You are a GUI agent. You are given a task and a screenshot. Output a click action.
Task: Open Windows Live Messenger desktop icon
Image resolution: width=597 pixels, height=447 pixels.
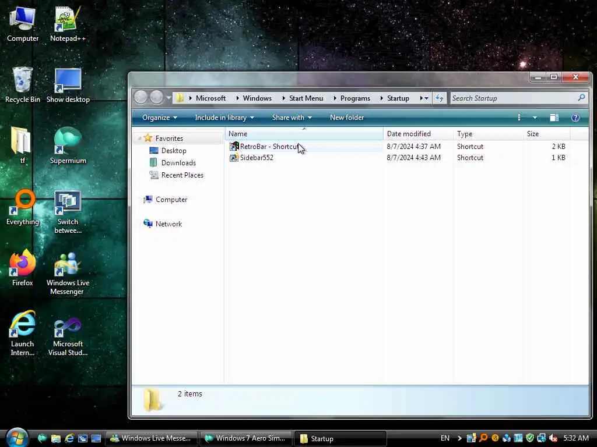tap(68, 272)
